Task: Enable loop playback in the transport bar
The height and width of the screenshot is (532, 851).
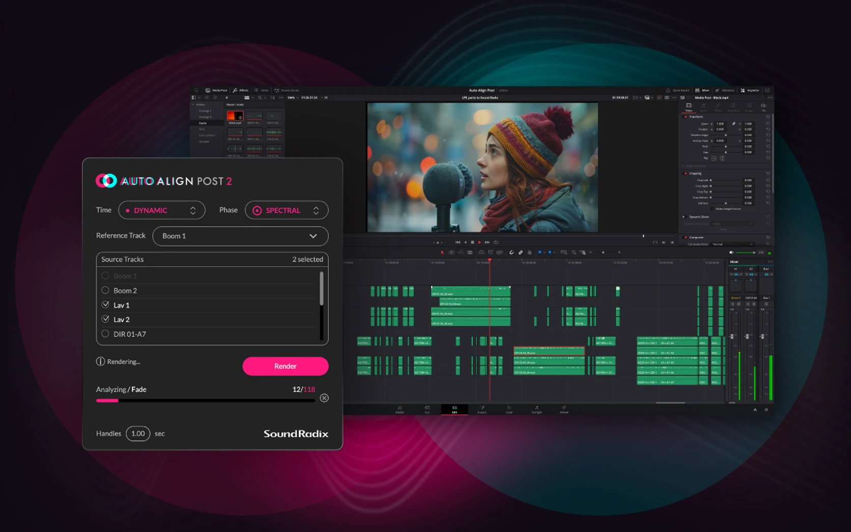Action: [495, 242]
